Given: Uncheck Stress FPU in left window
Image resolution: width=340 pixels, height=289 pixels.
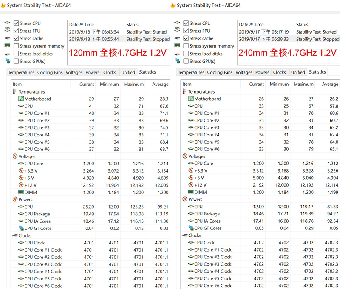Looking at the screenshot, I should pyautogui.click(x=16, y=31).
